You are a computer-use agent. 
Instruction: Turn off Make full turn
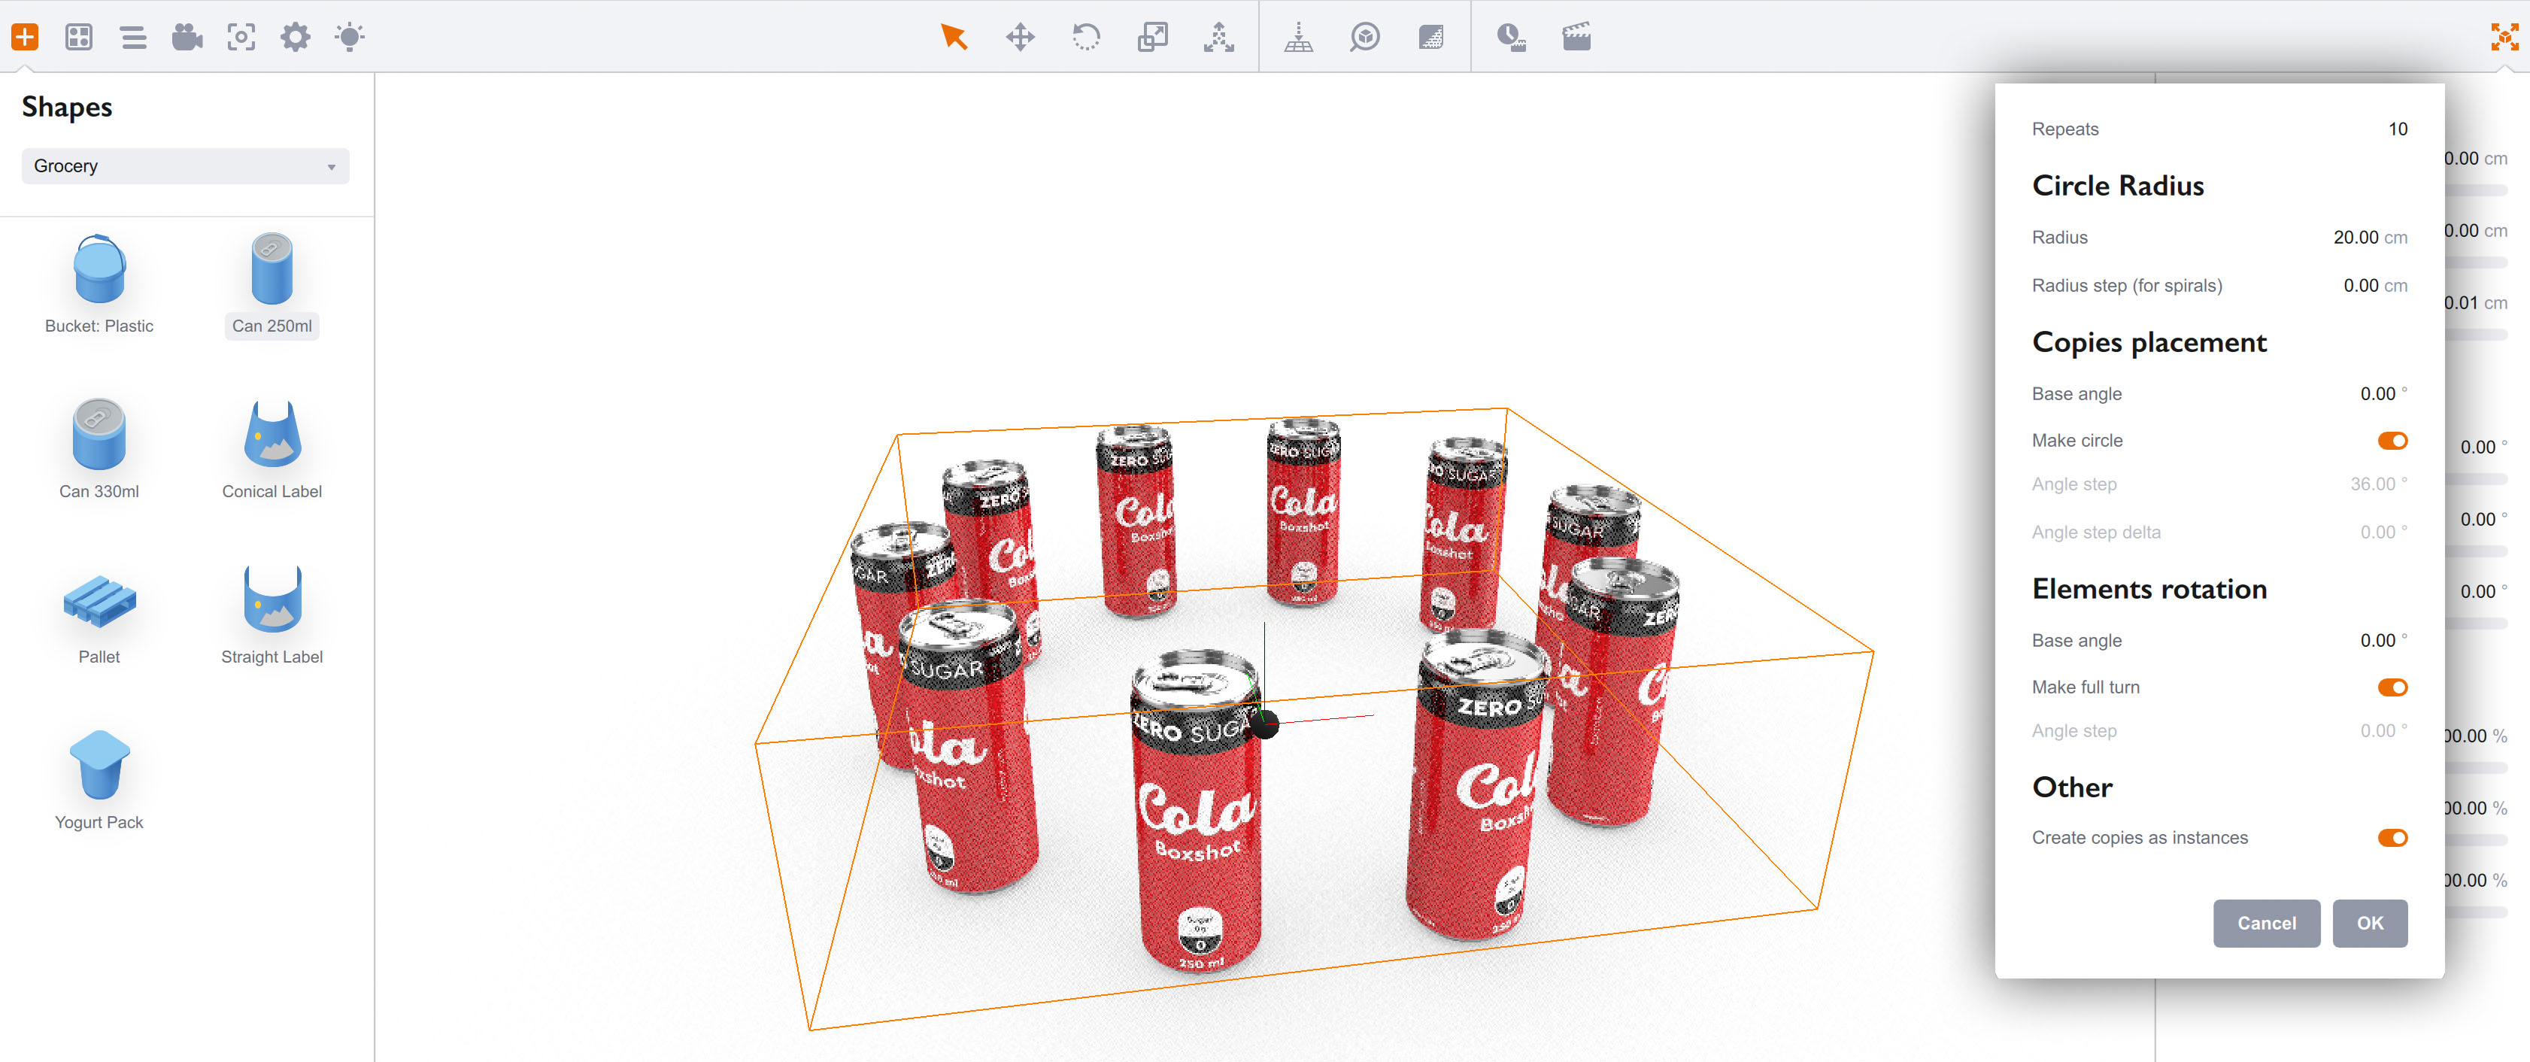pyautogui.click(x=2392, y=687)
